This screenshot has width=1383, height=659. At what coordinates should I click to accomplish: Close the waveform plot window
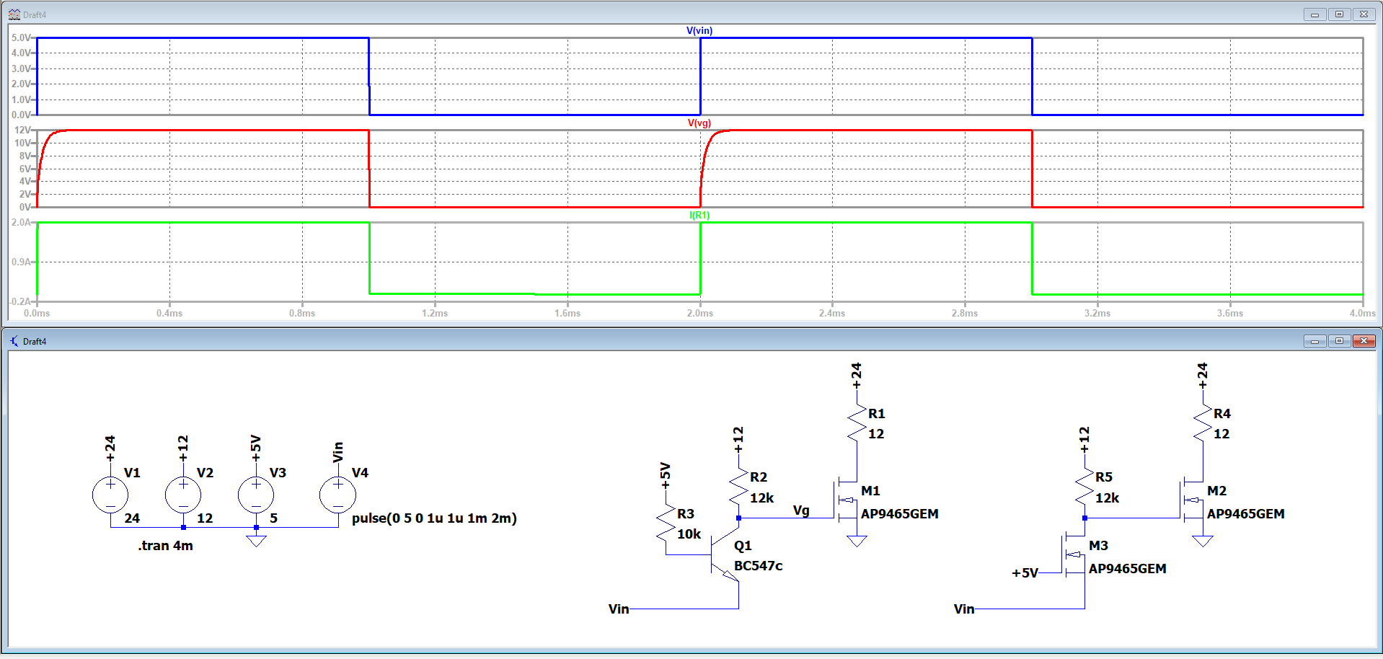click(x=1364, y=14)
